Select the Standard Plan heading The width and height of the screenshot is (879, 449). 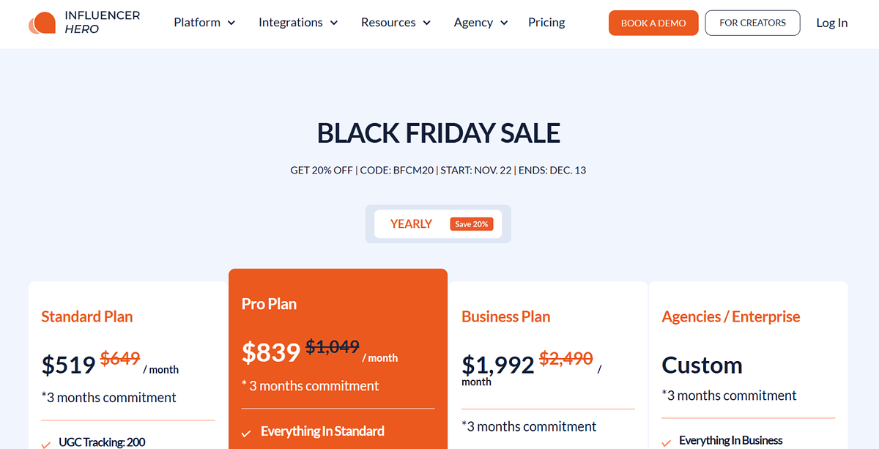pos(87,316)
